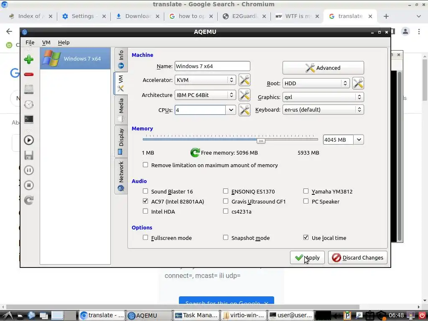
Task: Switch to virtio-win taskbar entry
Action: click(243, 315)
